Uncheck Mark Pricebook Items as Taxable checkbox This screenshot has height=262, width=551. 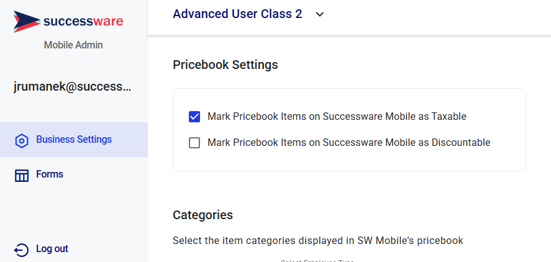click(194, 117)
